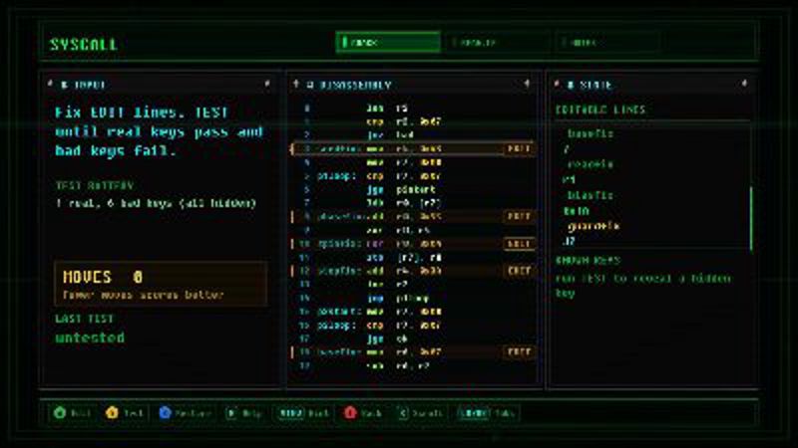
Task: Click the left corner mark of State header
Action: [557, 84]
